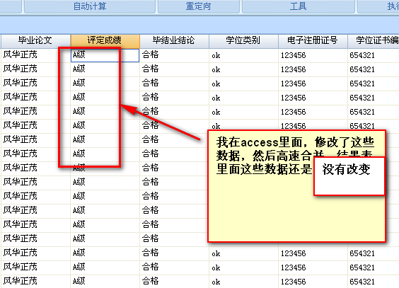The image size is (399, 288).
Task: Click the 毕结业结论 column header
Action: [x=174, y=41]
